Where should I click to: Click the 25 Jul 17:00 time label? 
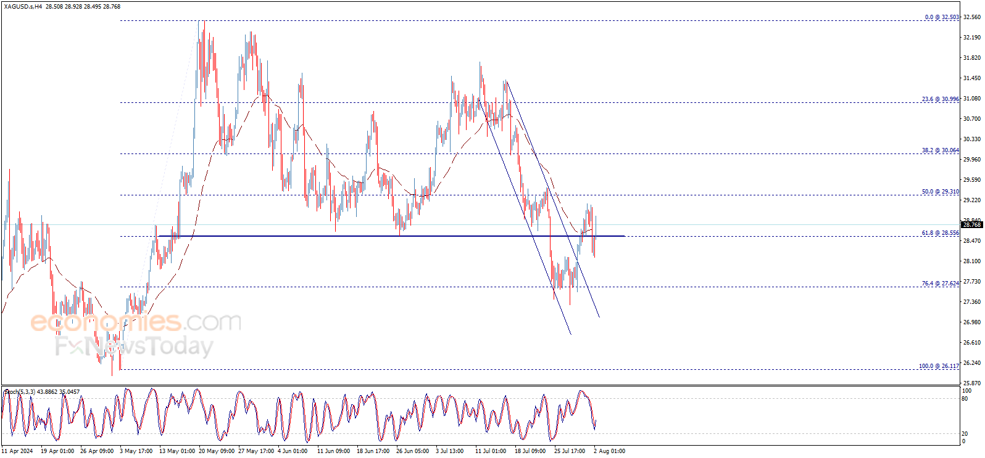pyautogui.click(x=570, y=451)
